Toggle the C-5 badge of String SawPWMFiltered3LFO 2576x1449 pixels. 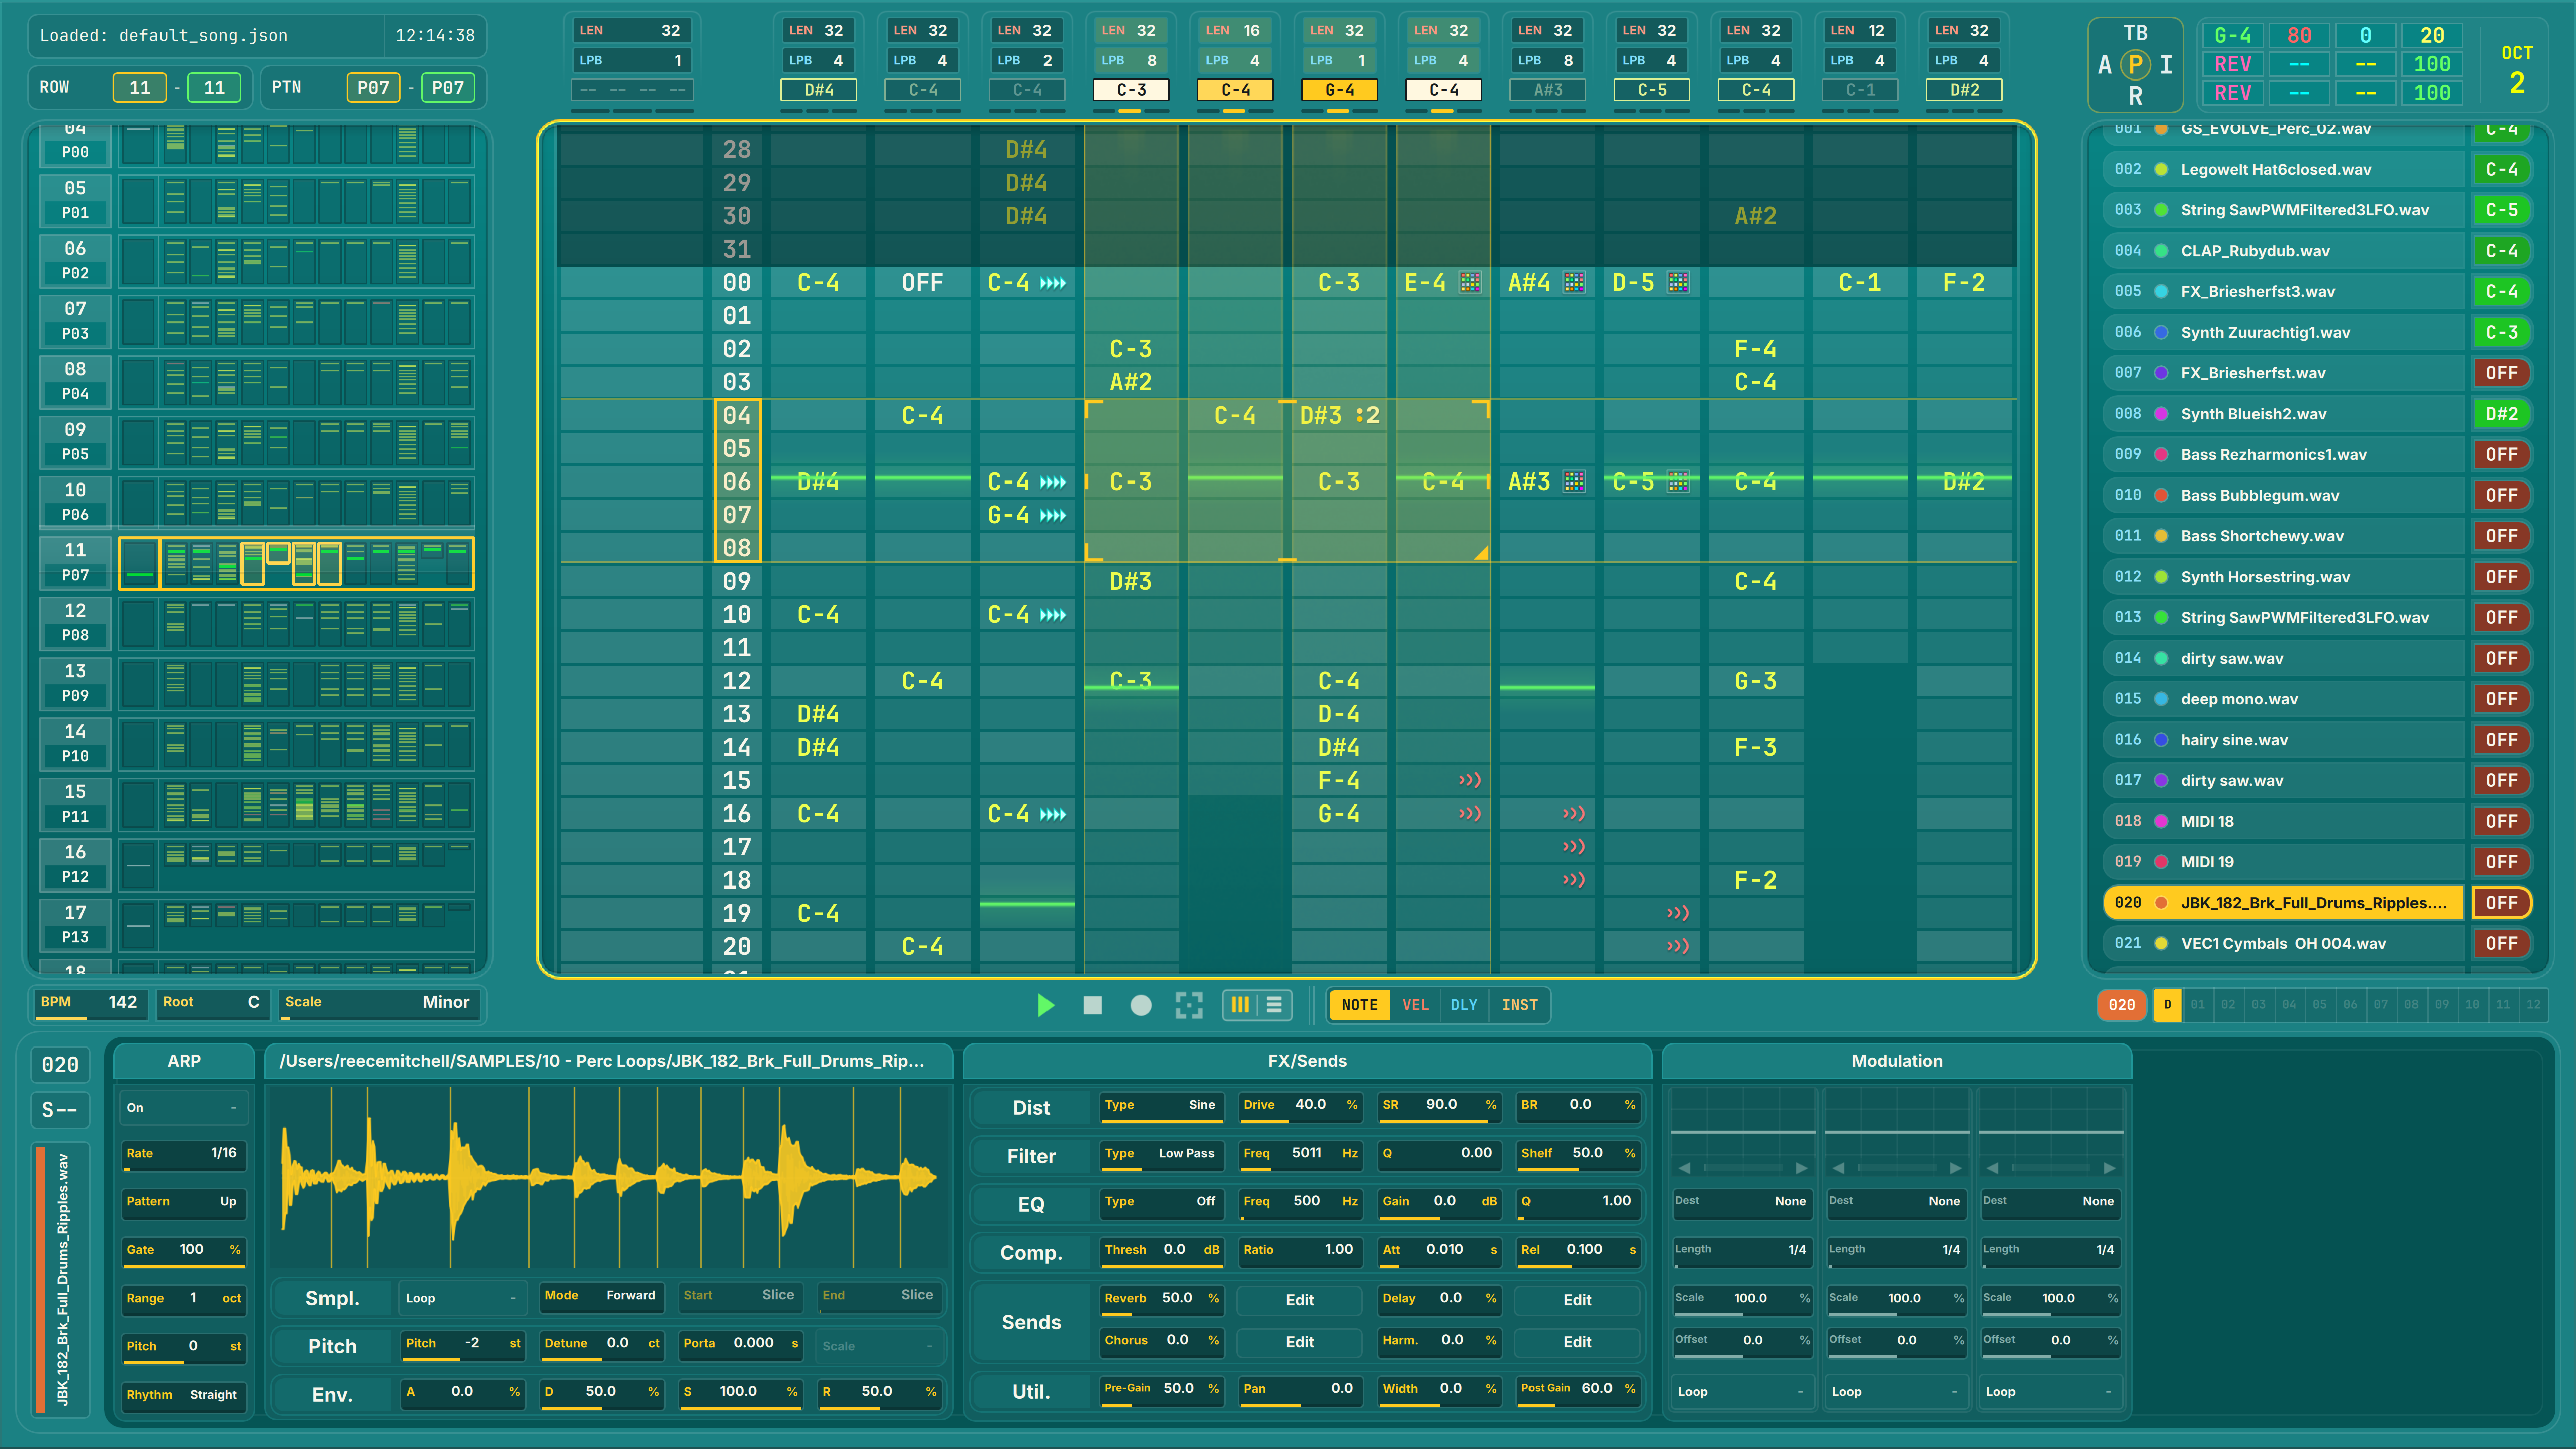tap(2501, 210)
